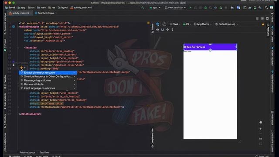Open the AVD Manager icon
The image size is (279, 157).
[x=255, y=8]
